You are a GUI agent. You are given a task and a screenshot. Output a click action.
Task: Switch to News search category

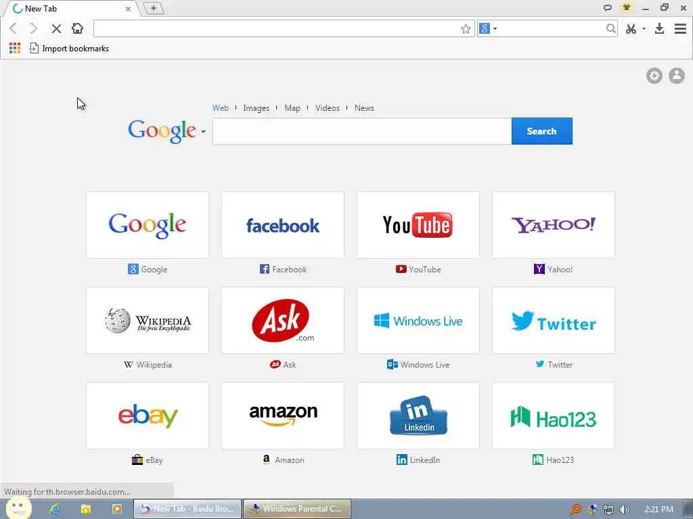pos(364,108)
